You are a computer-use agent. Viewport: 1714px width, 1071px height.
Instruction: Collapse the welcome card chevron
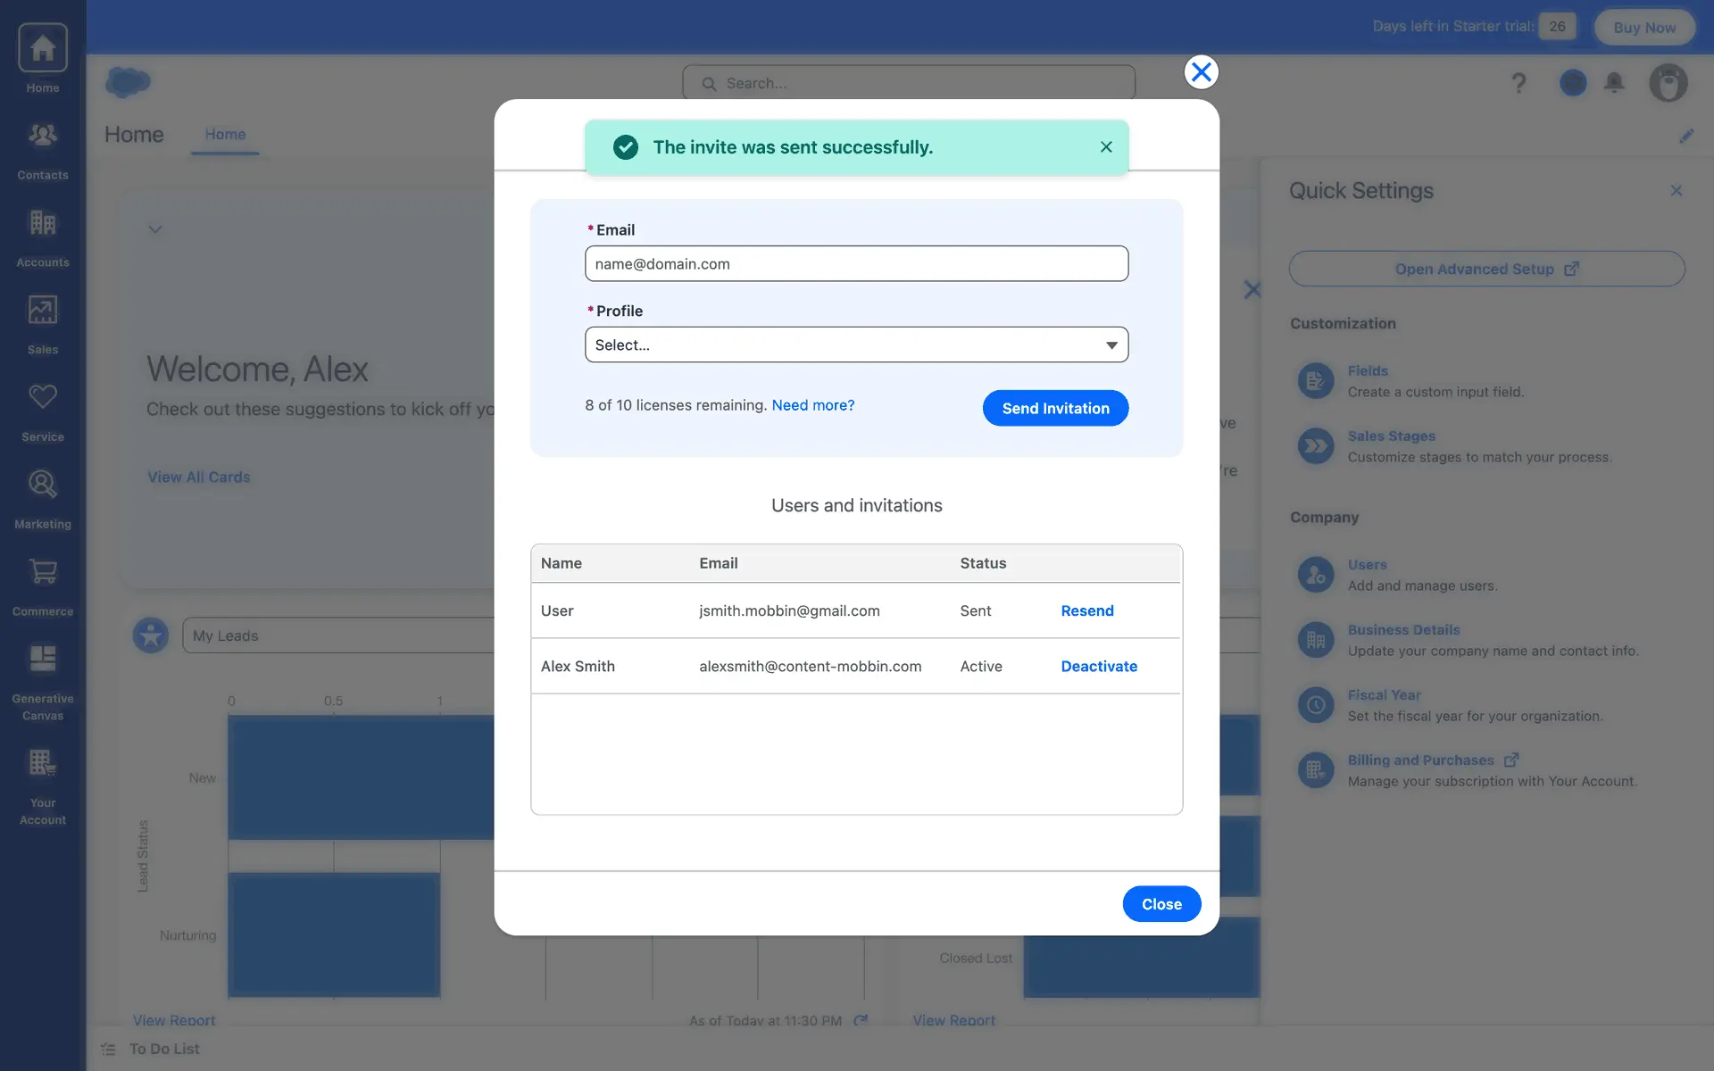[x=155, y=229]
